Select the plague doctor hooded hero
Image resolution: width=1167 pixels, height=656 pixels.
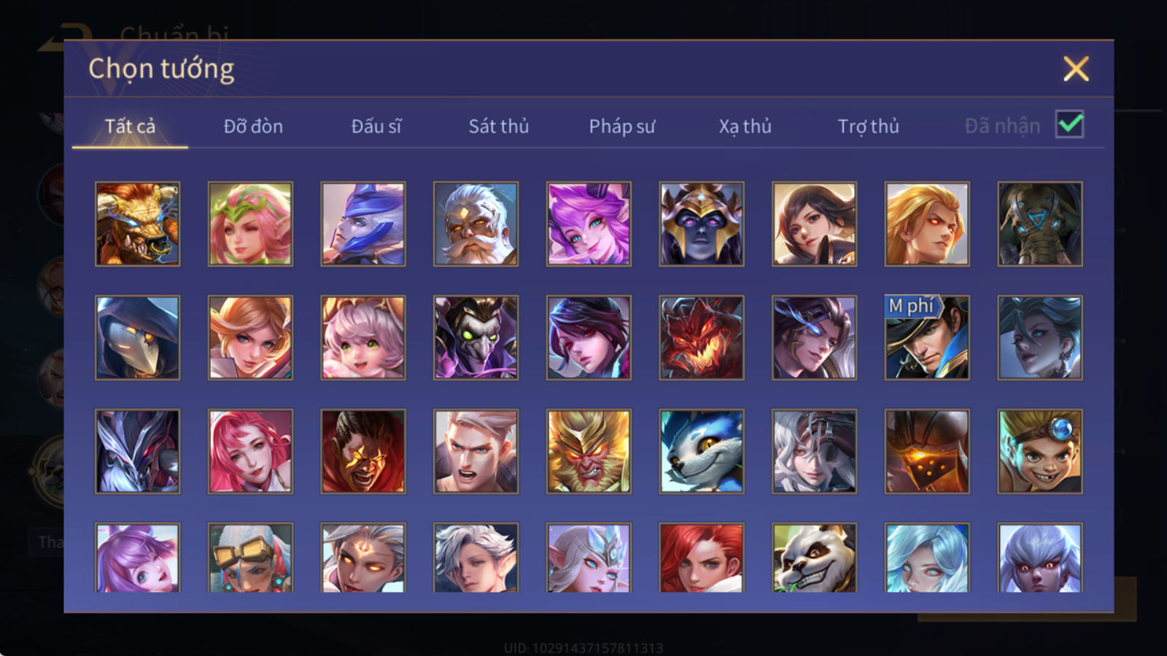(x=137, y=337)
